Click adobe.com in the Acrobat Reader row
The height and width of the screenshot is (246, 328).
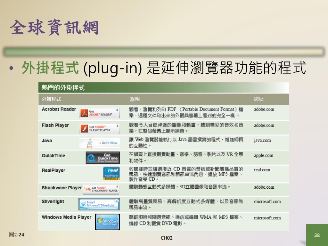click(264, 109)
